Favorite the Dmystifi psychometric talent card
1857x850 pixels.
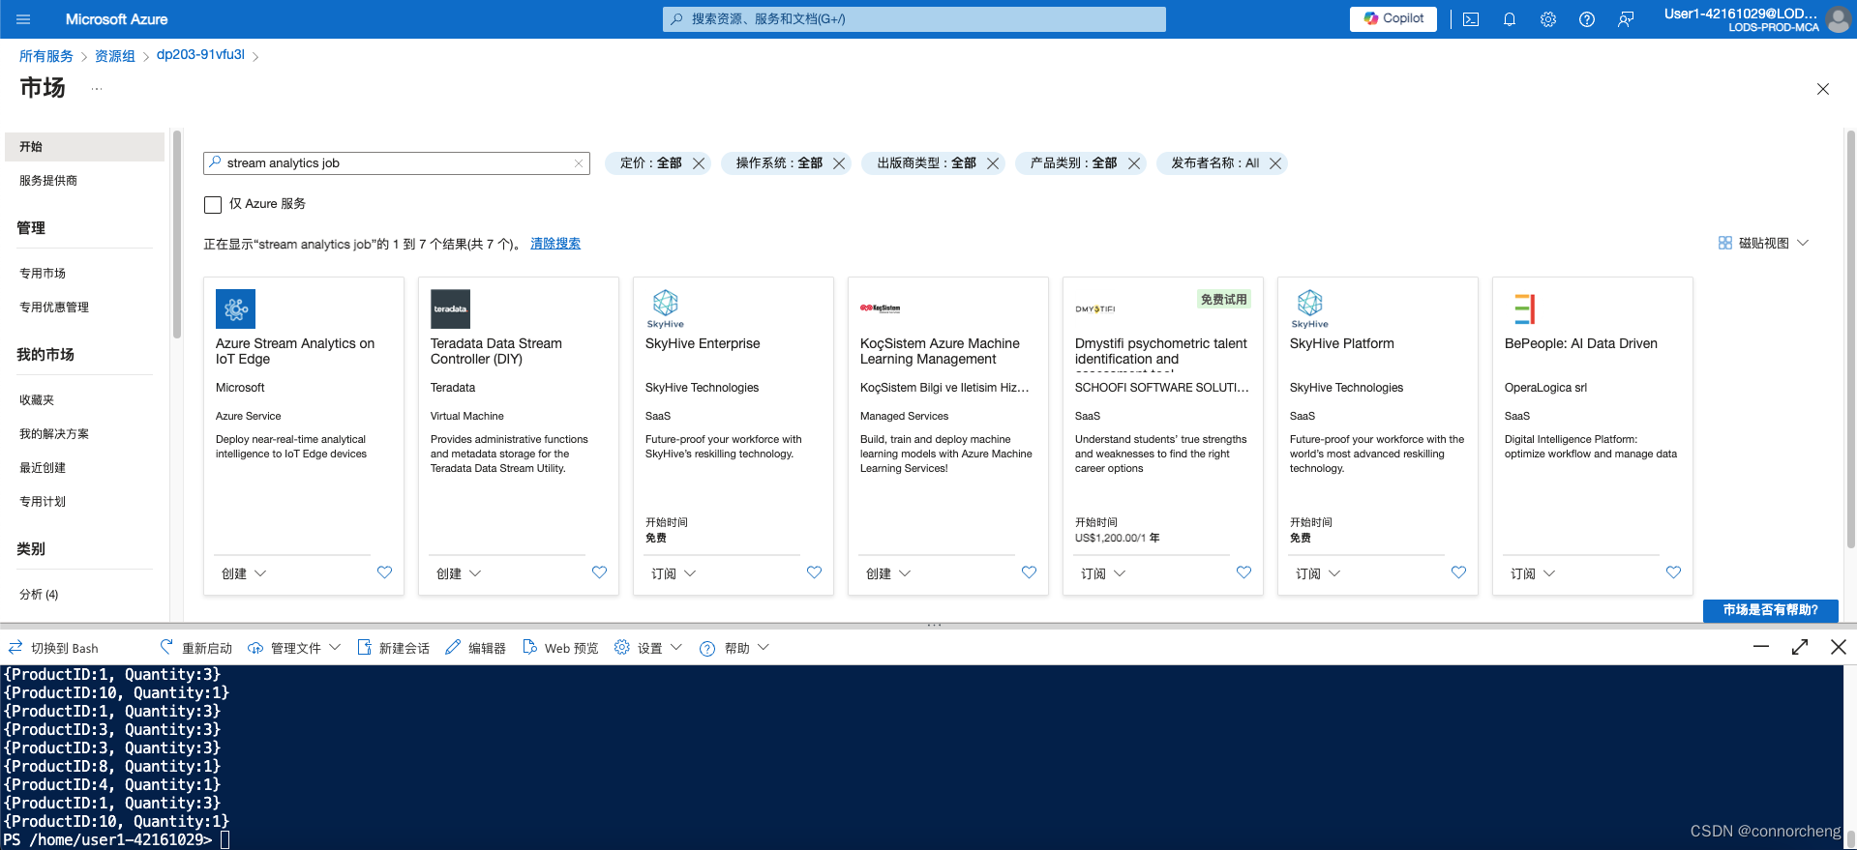[1243, 572]
